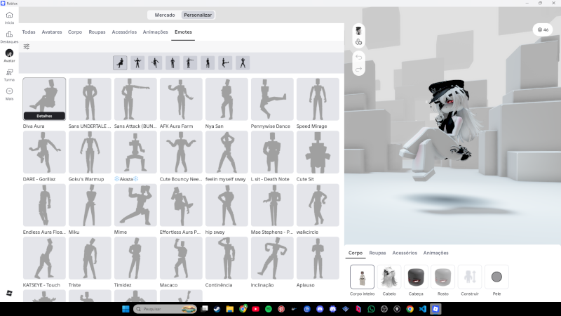Click the redo arrow beside avatar preview

358,69
